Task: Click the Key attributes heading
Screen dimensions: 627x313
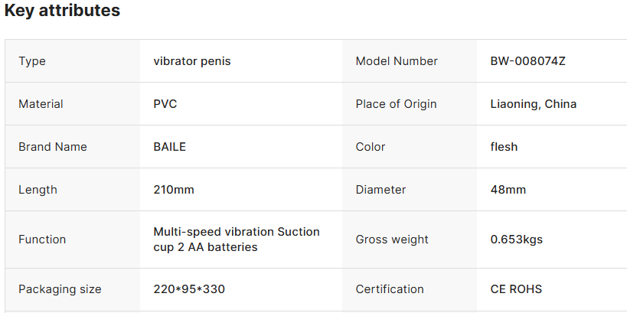Action: 62,11
